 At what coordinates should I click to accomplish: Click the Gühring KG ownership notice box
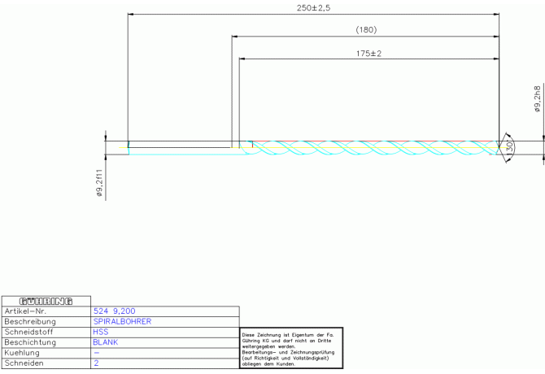coord(292,350)
